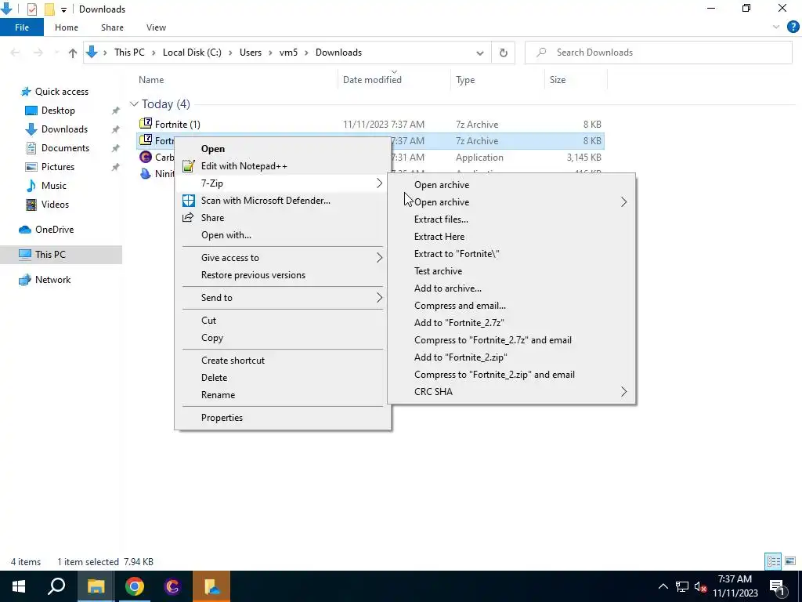Select This PC in navigation pane

pyautogui.click(x=61, y=255)
